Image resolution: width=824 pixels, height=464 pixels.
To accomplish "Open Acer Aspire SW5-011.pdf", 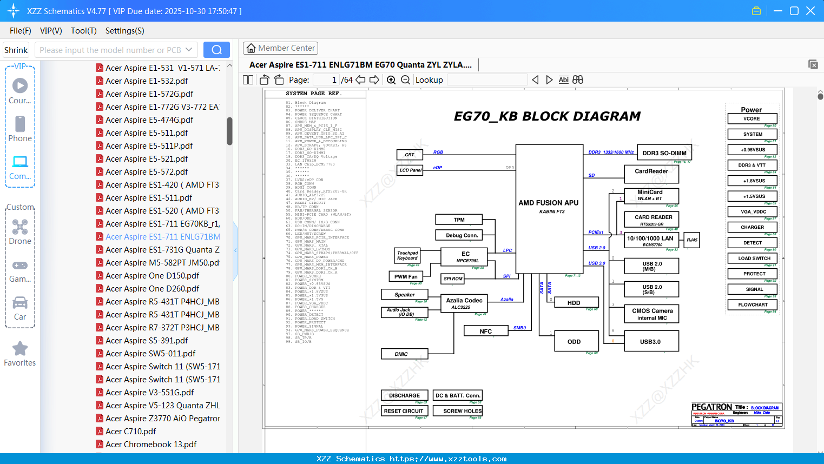I will [x=150, y=354].
